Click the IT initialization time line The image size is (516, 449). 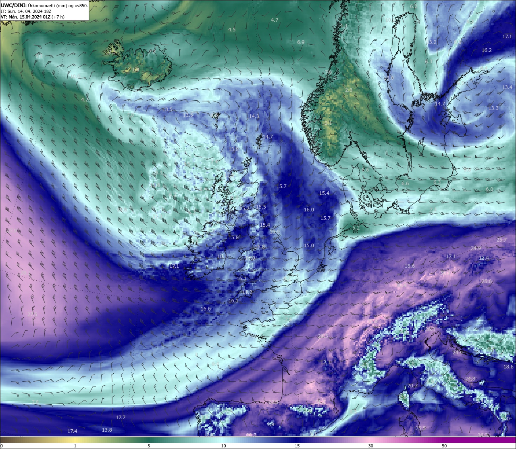26,11
